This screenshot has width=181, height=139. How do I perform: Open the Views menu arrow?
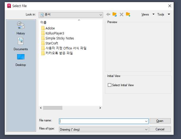[x=153, y=14]
